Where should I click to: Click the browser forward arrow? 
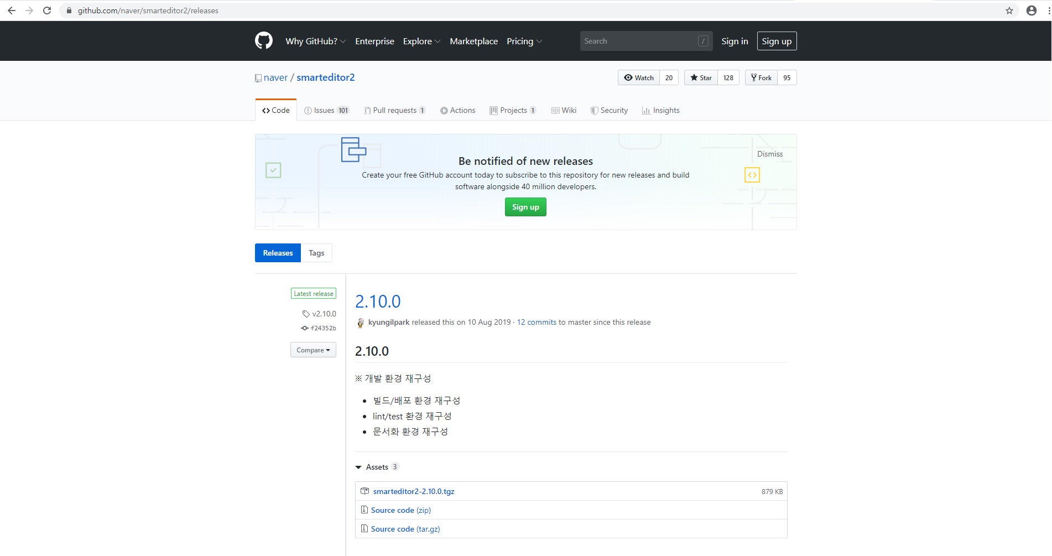29,11
